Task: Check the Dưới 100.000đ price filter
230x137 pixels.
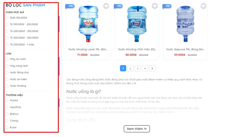Action: click(x=7, y=18)
